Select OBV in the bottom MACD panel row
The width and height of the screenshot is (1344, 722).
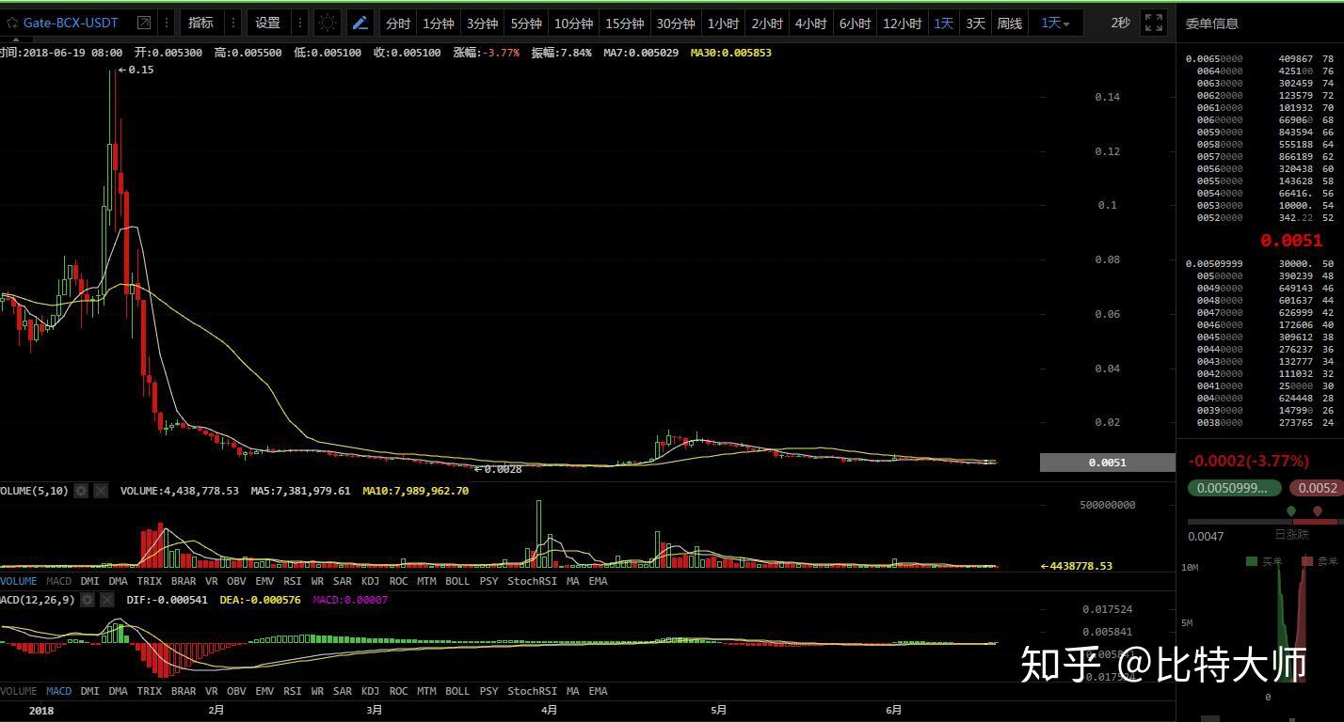click(236, 691)
